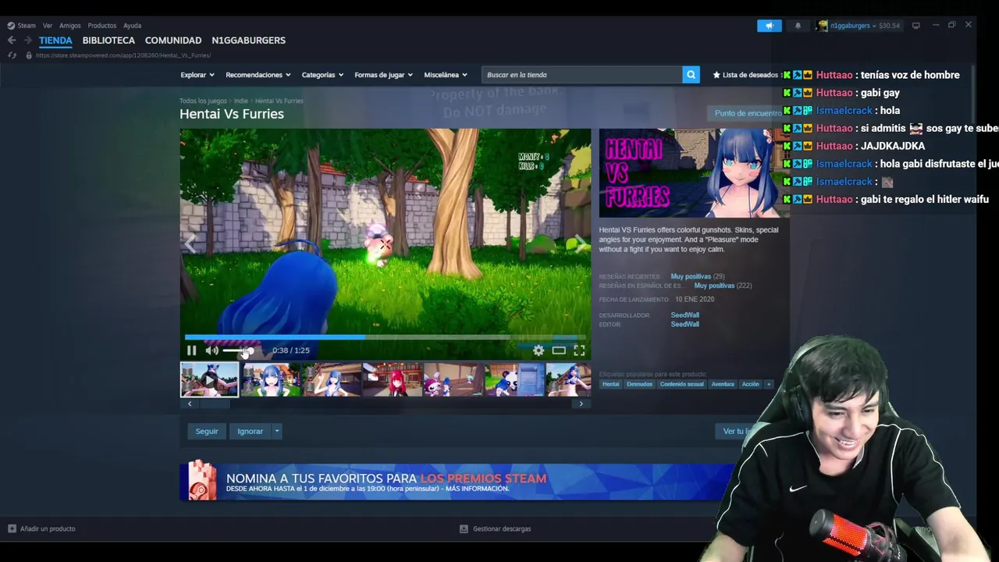Click Todos los juegos breadcrumb

[x=203, y=101]
